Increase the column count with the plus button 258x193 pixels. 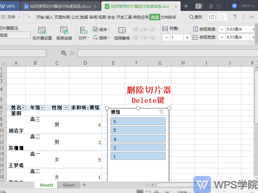(187, 38)
